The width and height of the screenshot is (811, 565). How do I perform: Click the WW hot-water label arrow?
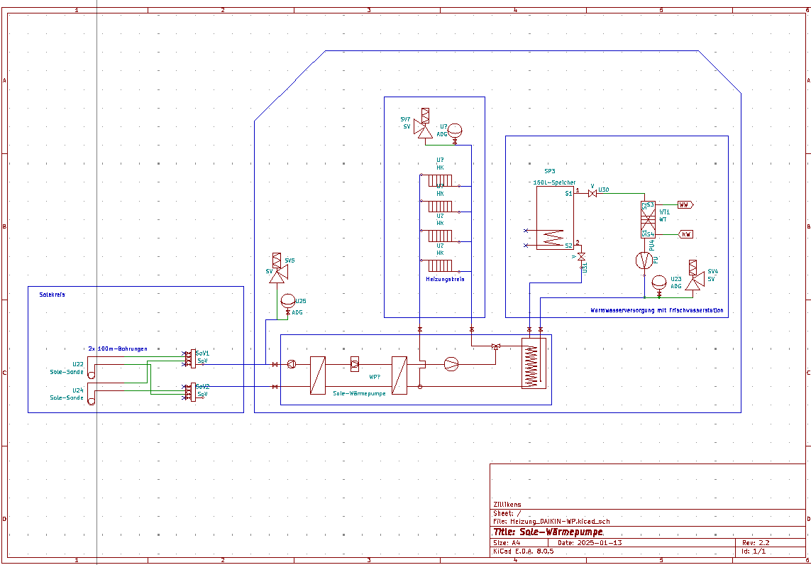(685, 204)
